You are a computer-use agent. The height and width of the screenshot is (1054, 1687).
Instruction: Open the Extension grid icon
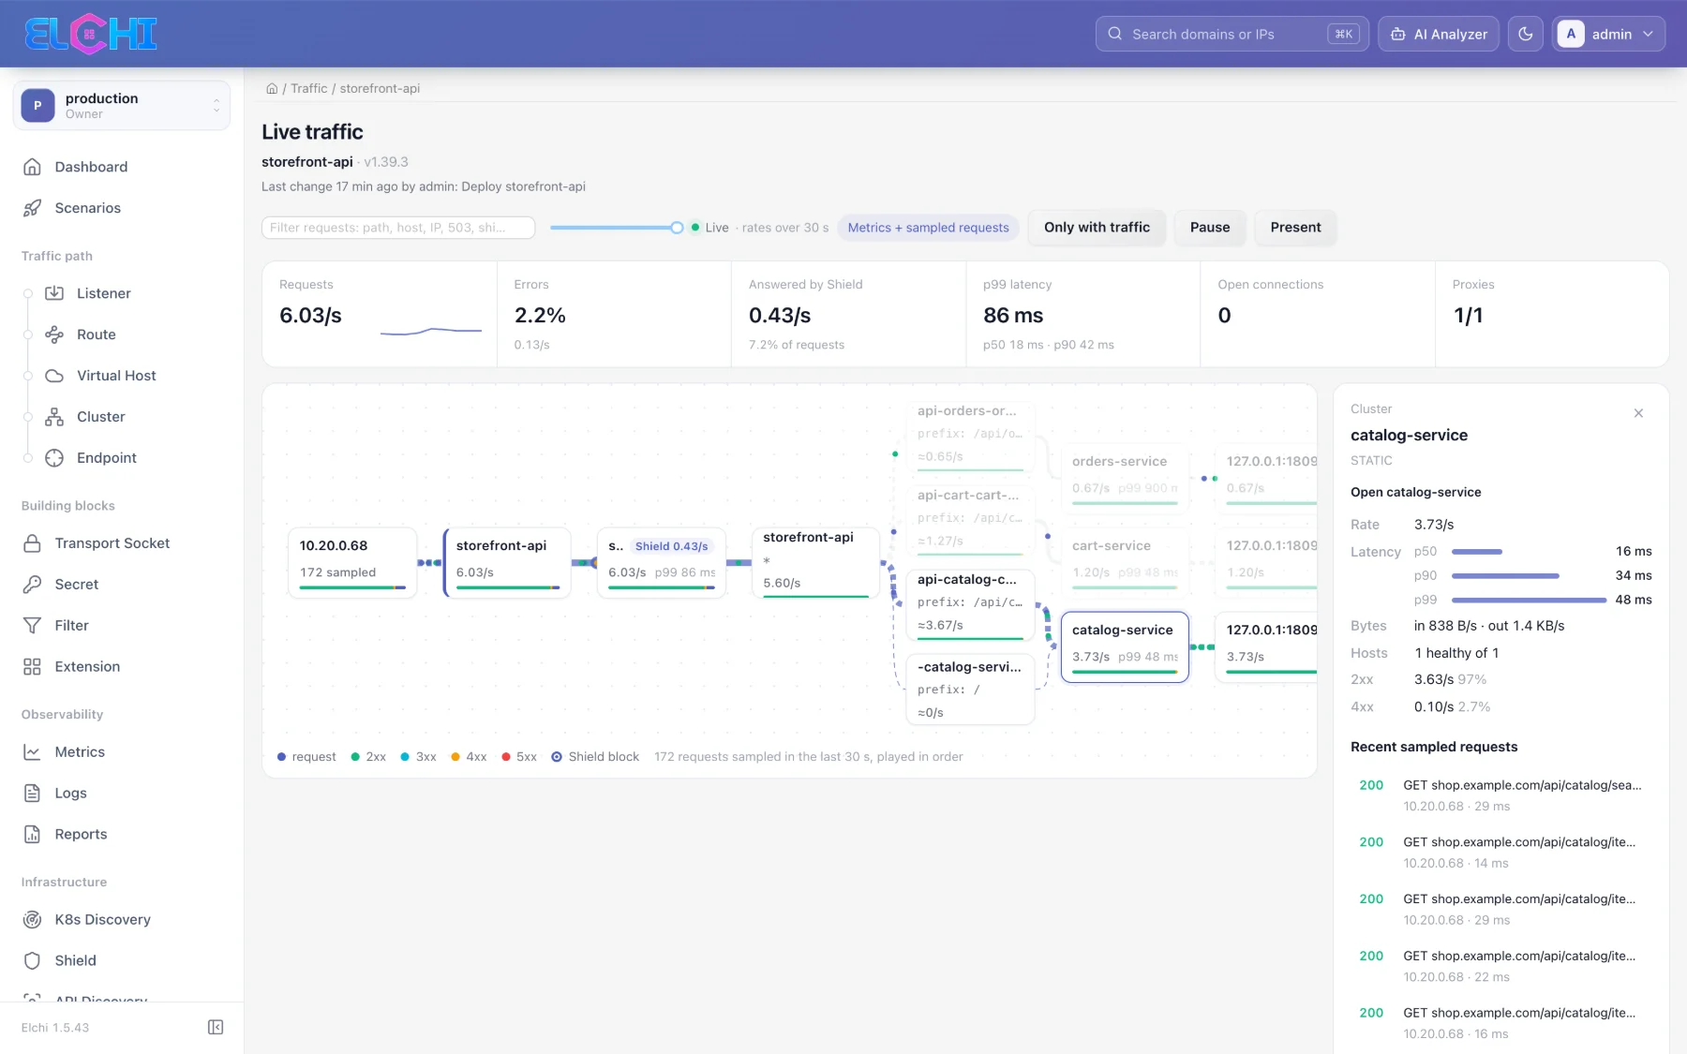click(x=32, y=667)
